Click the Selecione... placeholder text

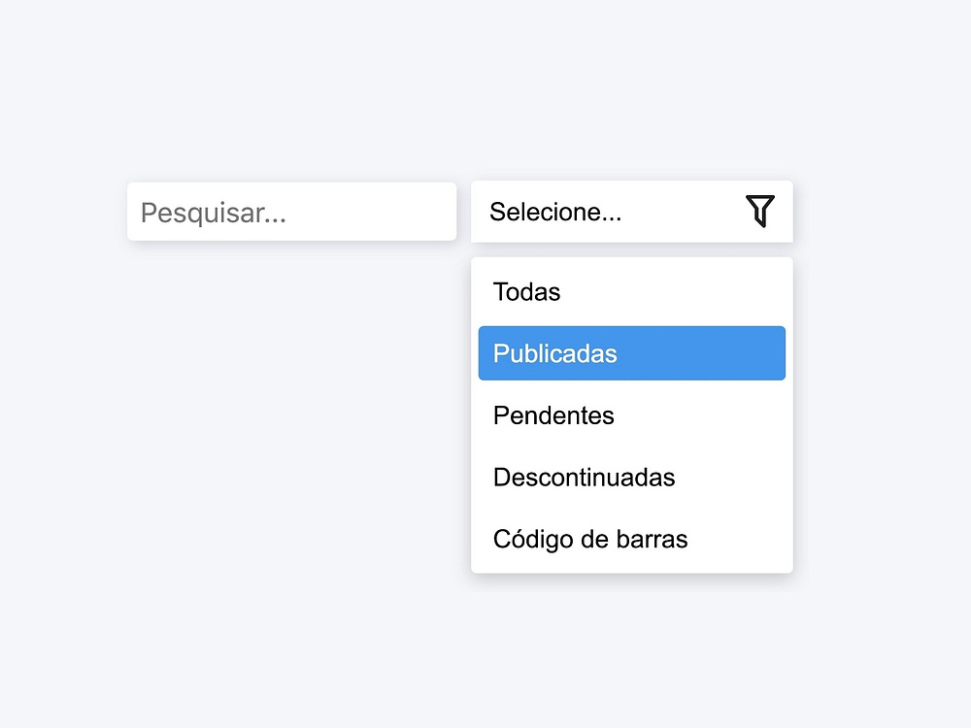tap(555, 212)
